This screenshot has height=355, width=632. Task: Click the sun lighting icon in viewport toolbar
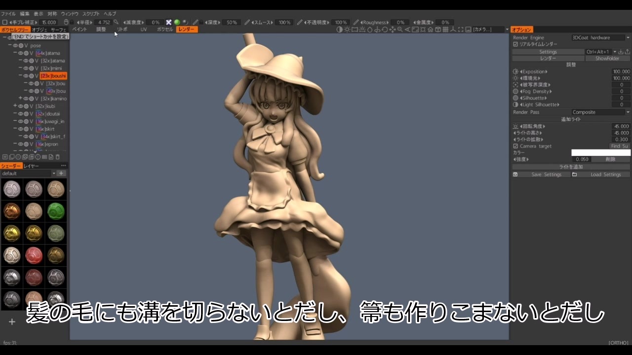[347, 30]
